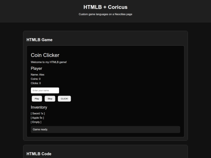Select the Clicks: 0 value
Image resolution: width=211 pixels, height=158 pixels.
[36, 83]
